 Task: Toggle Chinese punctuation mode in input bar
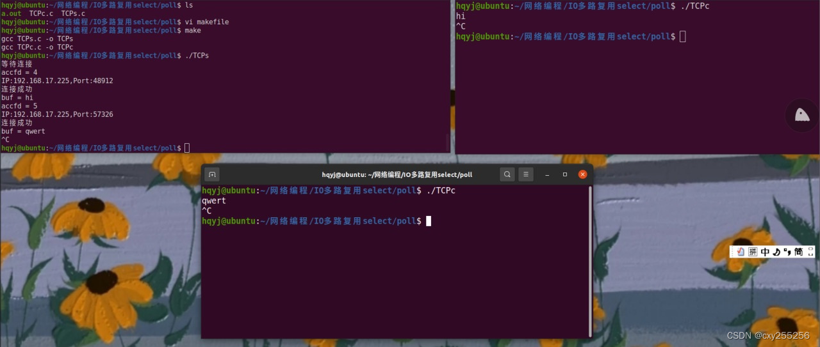[x=787, y=252]
